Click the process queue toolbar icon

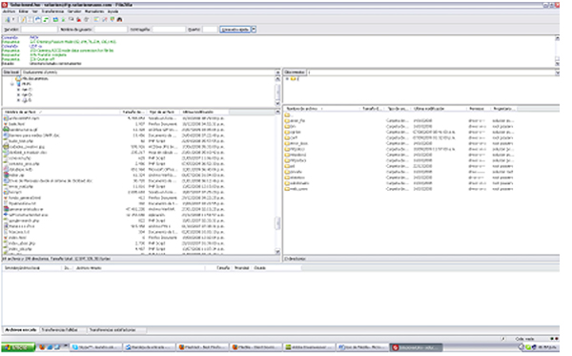(63, 19)
